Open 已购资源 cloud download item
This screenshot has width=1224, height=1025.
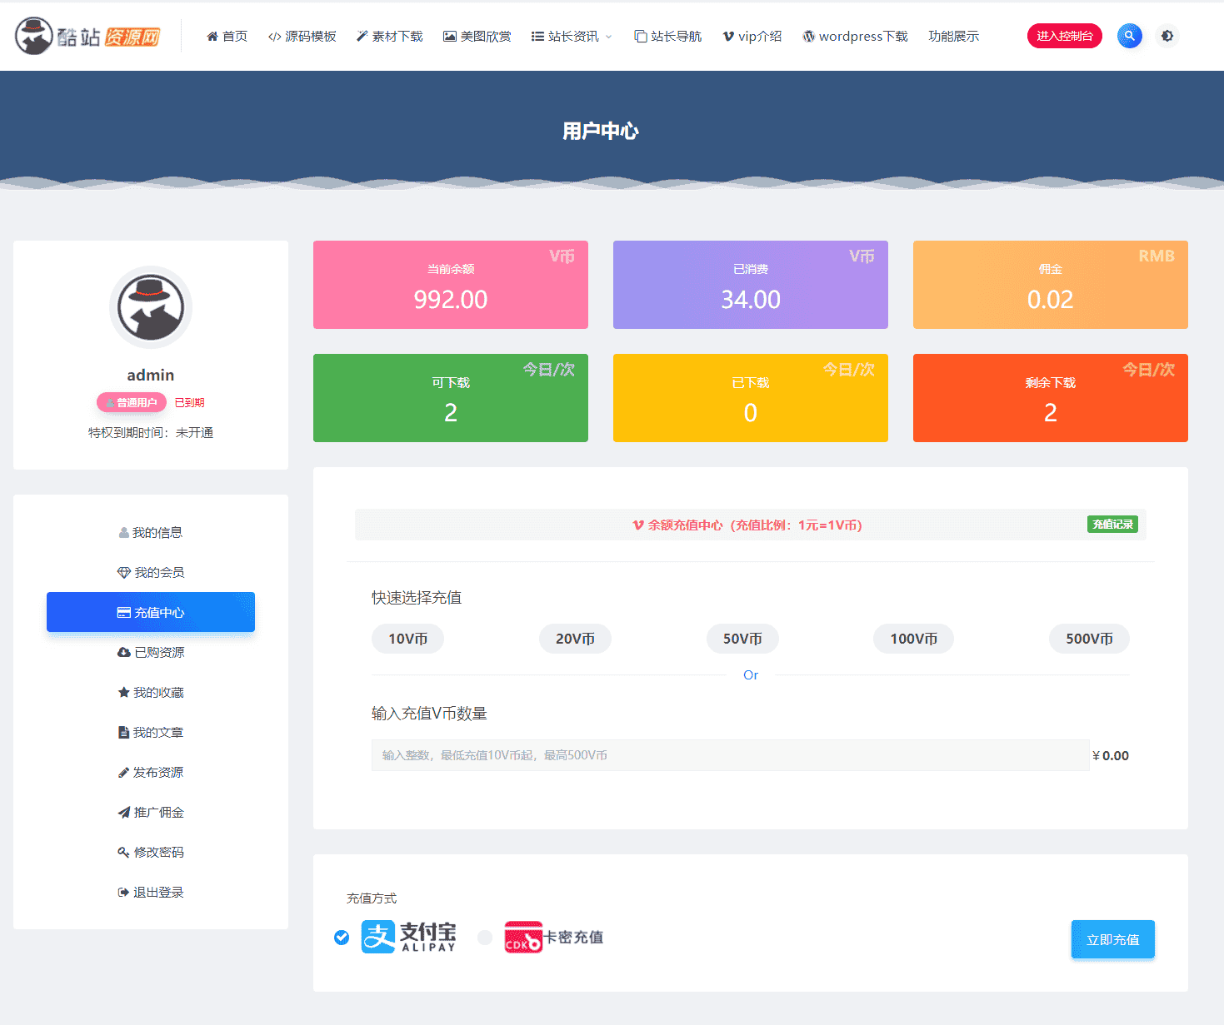151,652
